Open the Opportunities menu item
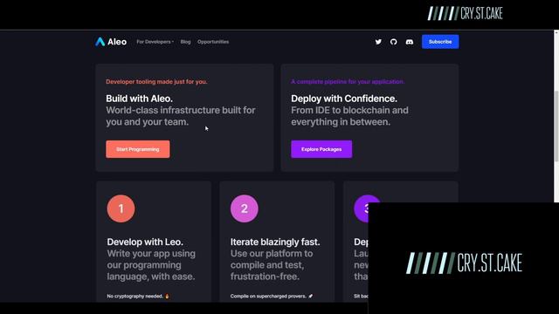 point(213,42)
